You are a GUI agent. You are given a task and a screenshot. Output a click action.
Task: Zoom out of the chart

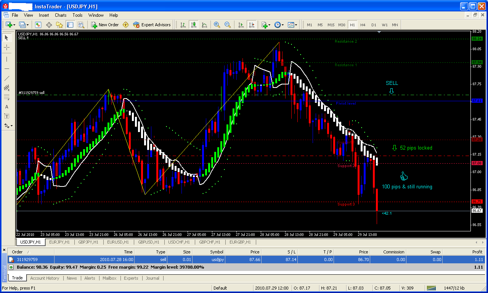[x=228, y=25]
